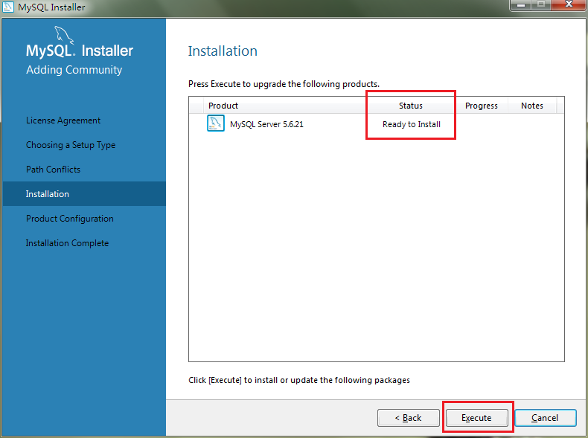588x438 pixels.
Task: Click the Progress column header
Action: (x=481, y=106)
